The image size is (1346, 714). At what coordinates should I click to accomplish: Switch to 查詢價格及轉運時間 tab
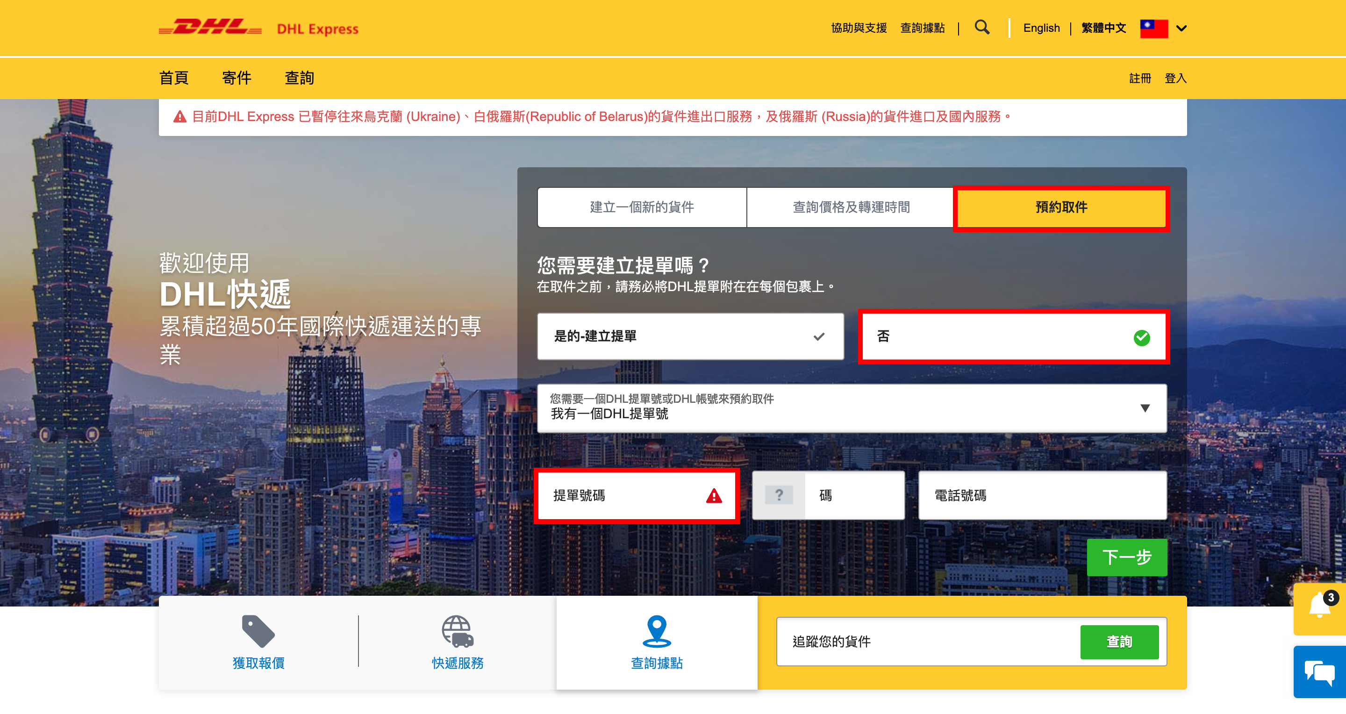tap(851, 207)
